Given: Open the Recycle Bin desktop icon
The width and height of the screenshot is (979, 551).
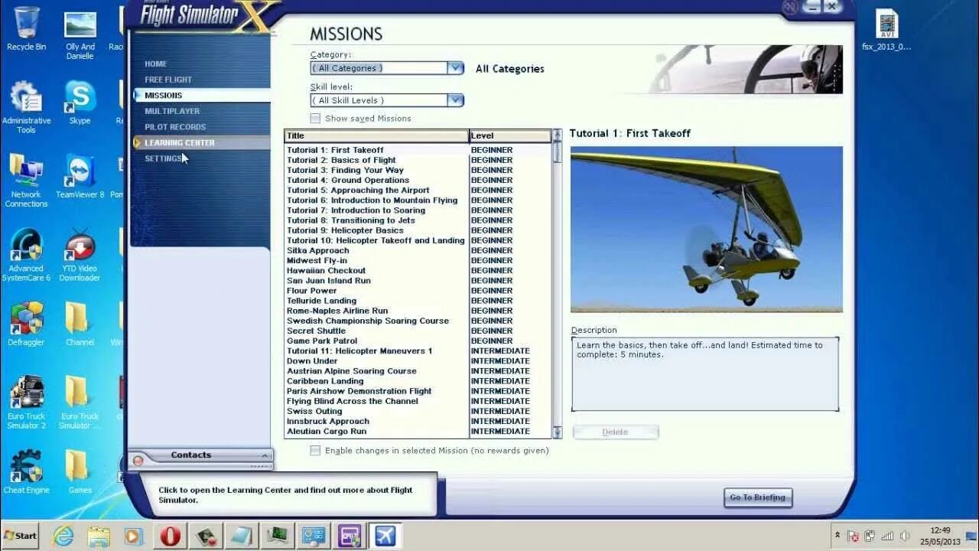Looking at the screenshot, I should coord(26,29).
